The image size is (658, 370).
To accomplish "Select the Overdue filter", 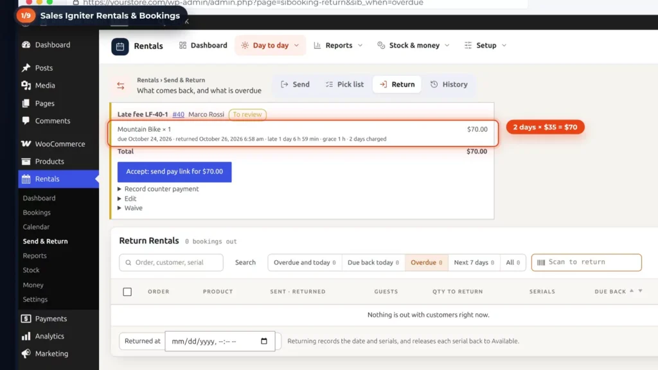I will tap(427, 263).
